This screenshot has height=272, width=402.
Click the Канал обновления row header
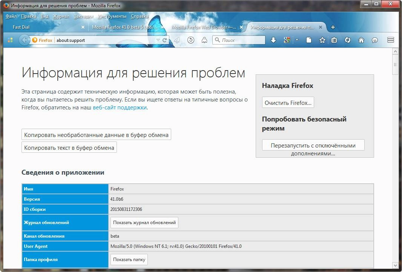pyautogui.click(x=65, y=236)
